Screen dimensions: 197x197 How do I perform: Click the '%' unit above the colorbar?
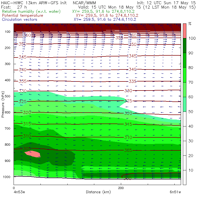(190, 24)
